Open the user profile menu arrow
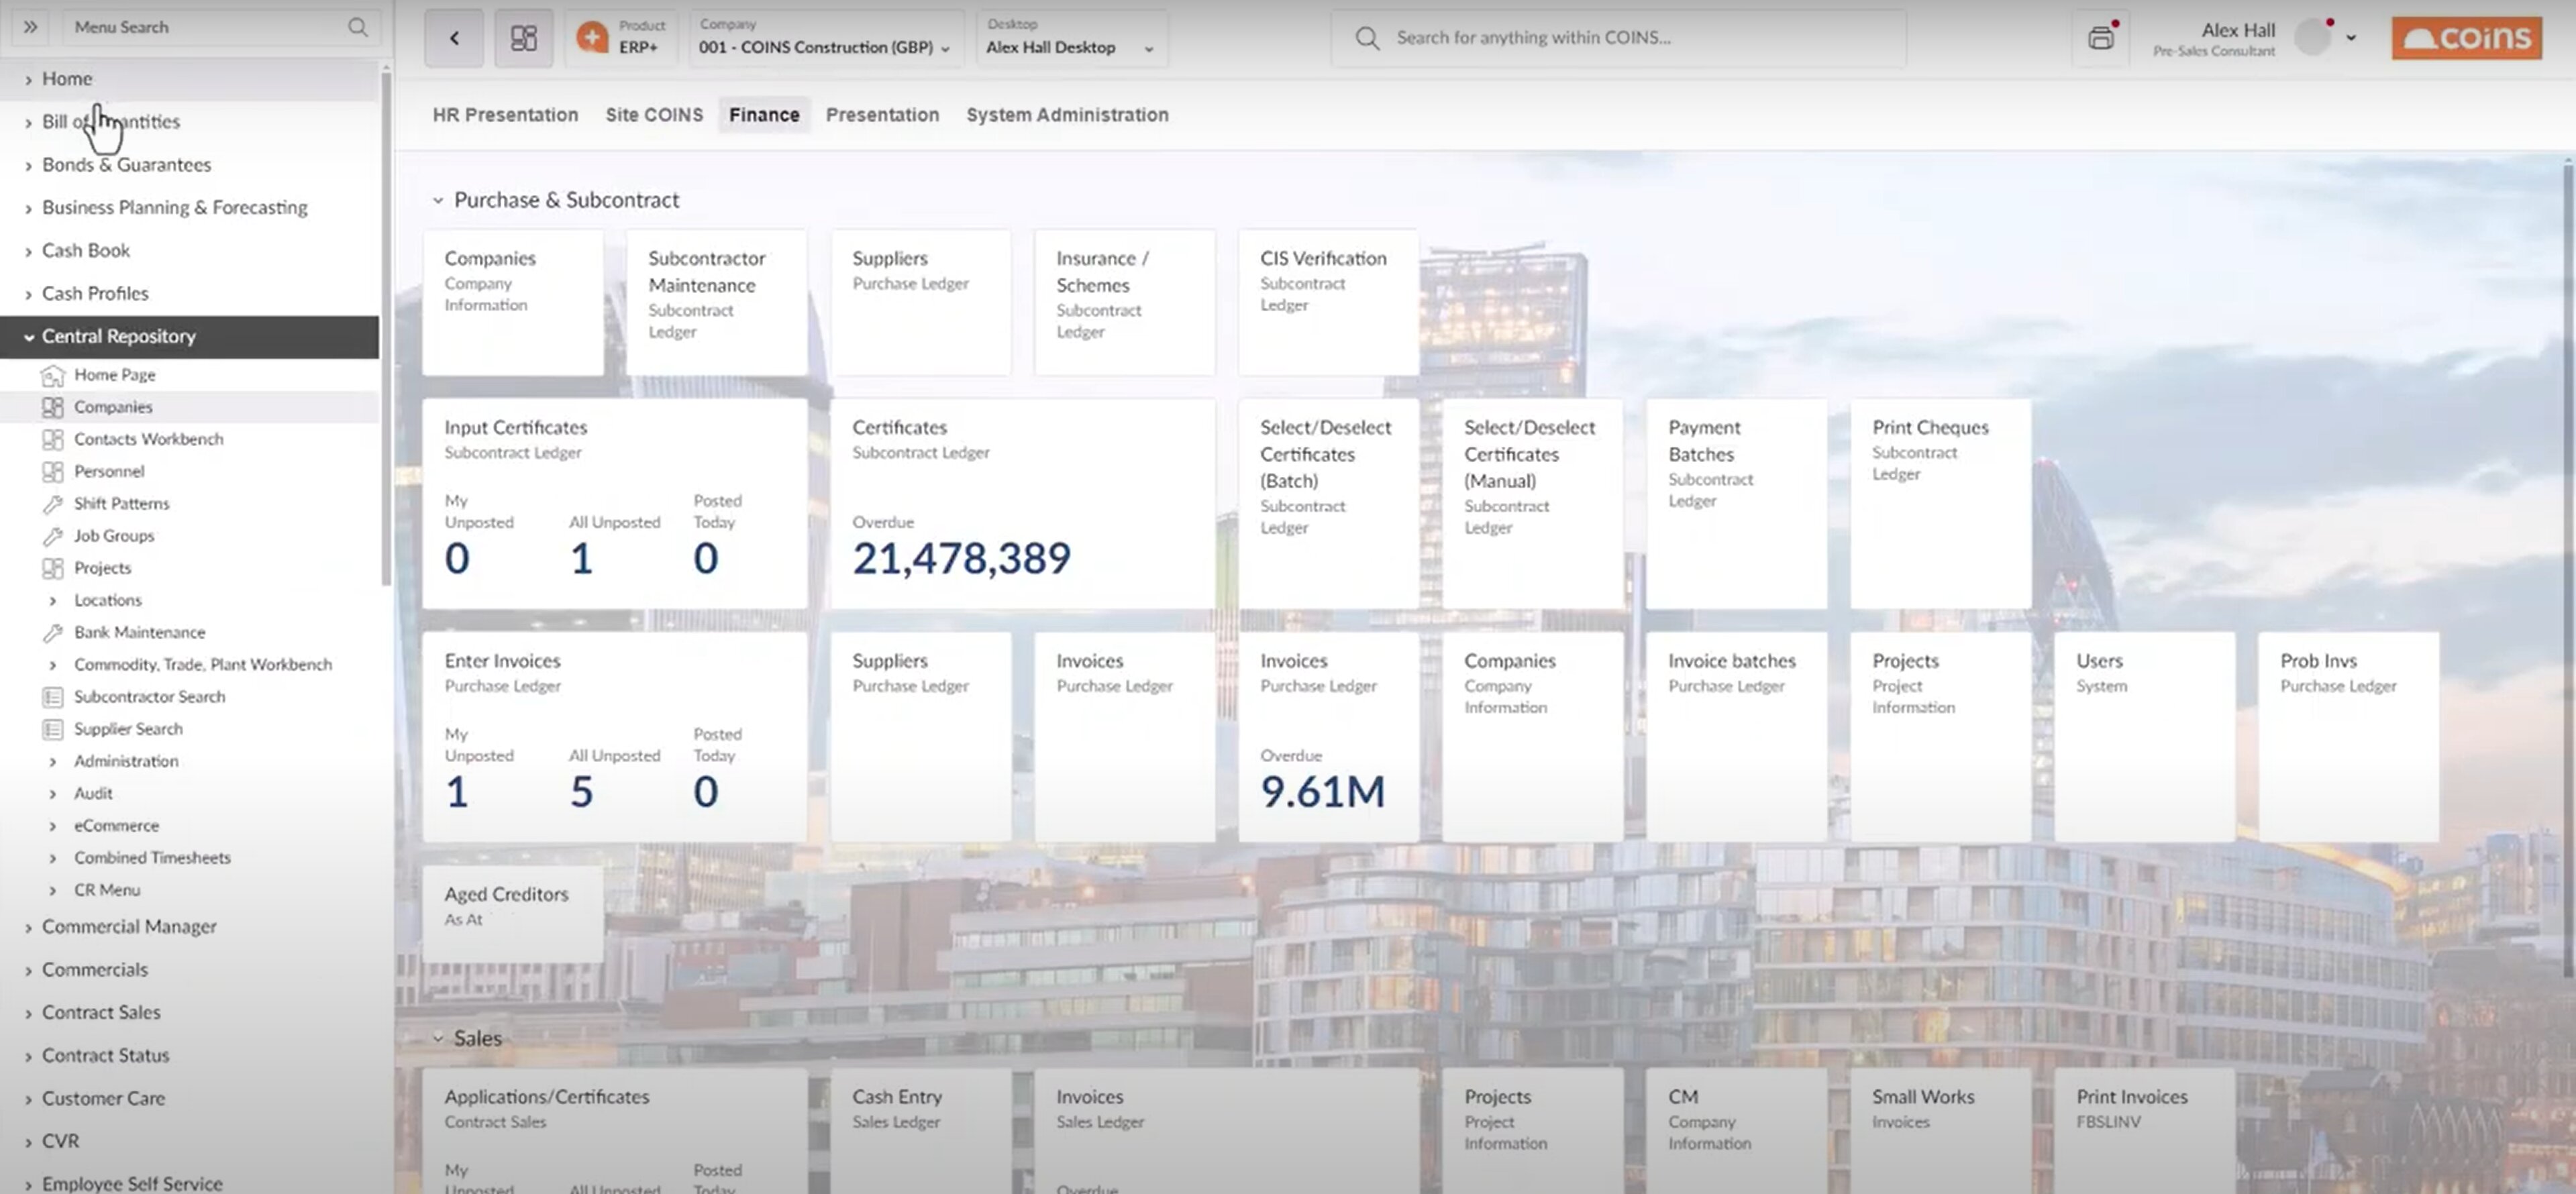The height and width of the screenshot is (1194, 2576). coord(2351,38)
